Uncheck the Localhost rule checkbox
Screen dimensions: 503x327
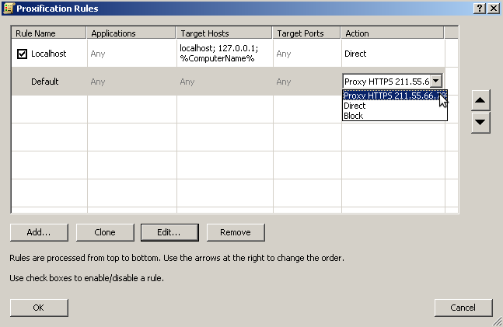point(22,54)
